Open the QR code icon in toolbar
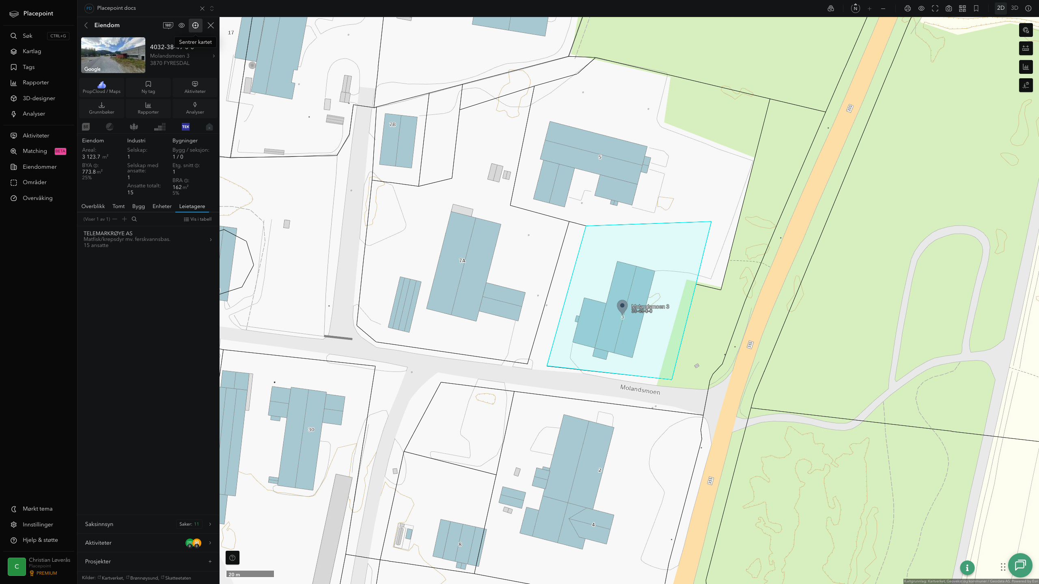This screenshot has height=584, width=1039. pyautogui.click(x=962, y=8)
